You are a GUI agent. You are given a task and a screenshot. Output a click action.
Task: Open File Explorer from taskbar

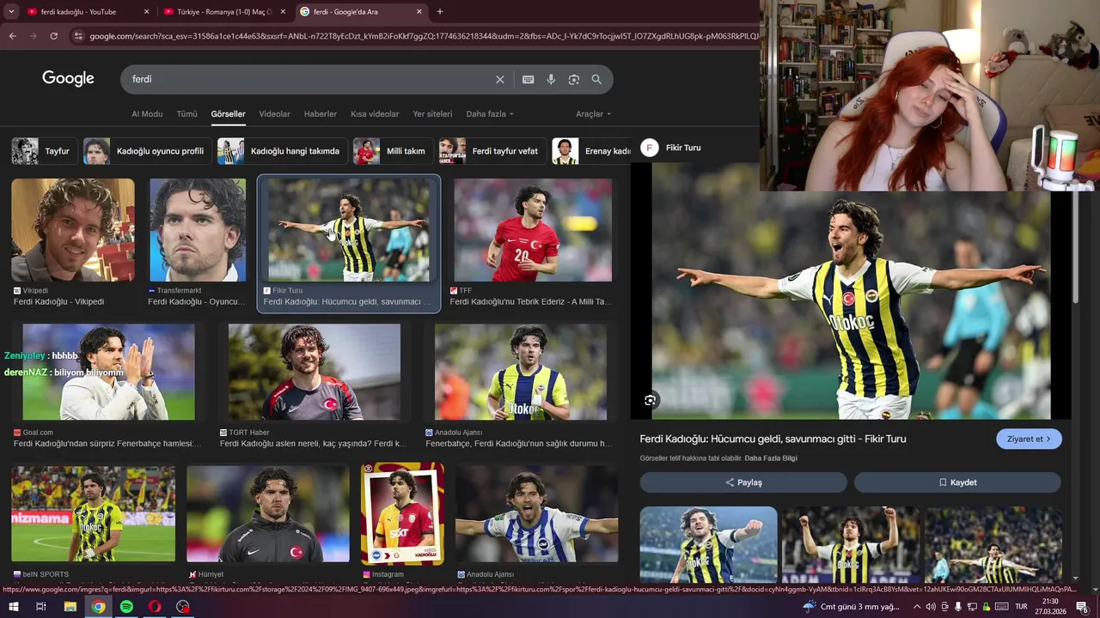tap(70, 606)
